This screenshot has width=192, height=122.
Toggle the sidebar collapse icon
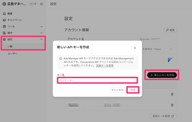42,4
